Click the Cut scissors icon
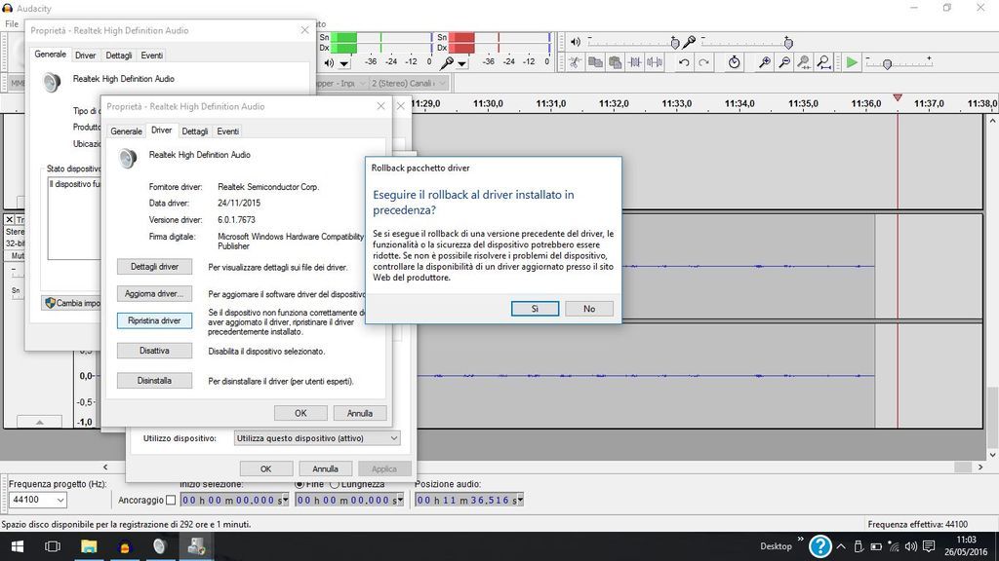This screenshot has width=999, height=561. click(577, 62)
